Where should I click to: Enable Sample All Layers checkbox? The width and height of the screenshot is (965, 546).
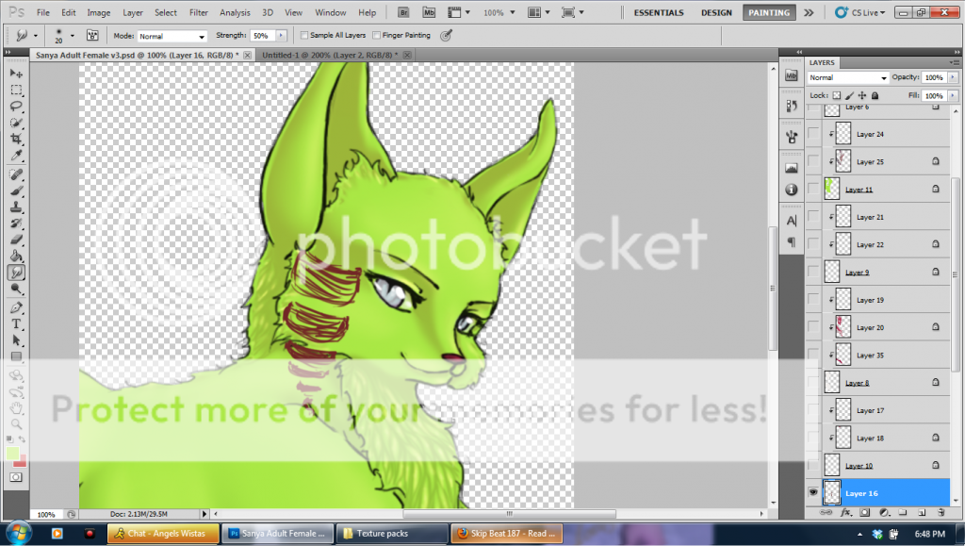[303, 35]
